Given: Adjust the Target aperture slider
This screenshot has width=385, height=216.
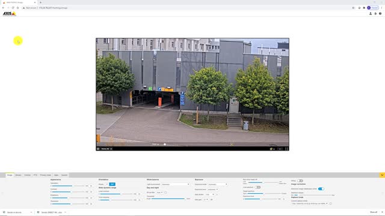Looking at the screenshot, I should point(264,193).
